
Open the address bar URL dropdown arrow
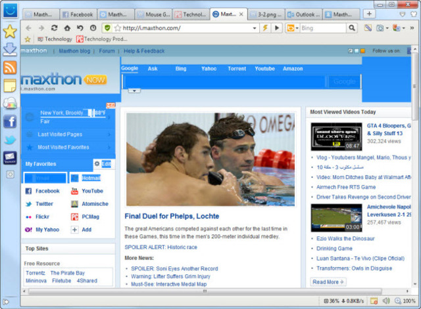point(255,28)
